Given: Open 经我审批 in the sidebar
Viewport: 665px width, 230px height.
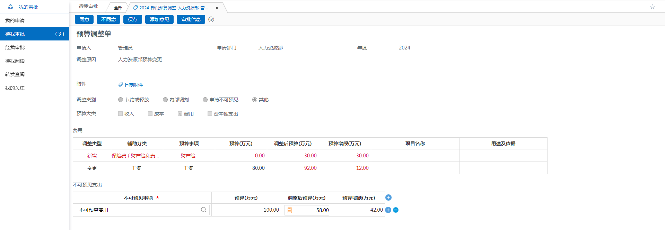Looking at the screenshot, I should [15, 47].
